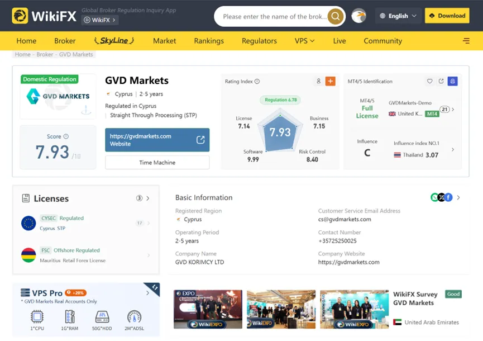
Task: Click the WikiFX app selector pill
Action: [100, 20]
